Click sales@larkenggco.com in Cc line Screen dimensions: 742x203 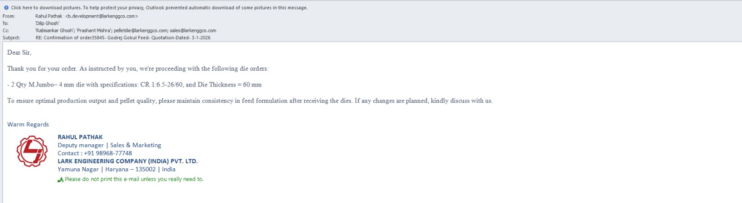click(193, 31)
